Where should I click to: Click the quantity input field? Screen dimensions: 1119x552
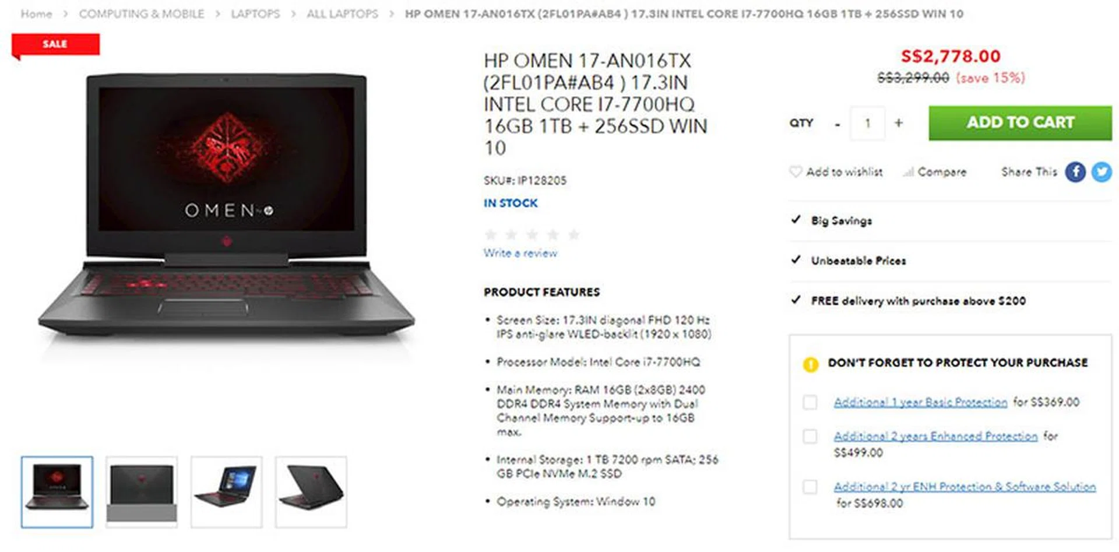pos(867,123)
